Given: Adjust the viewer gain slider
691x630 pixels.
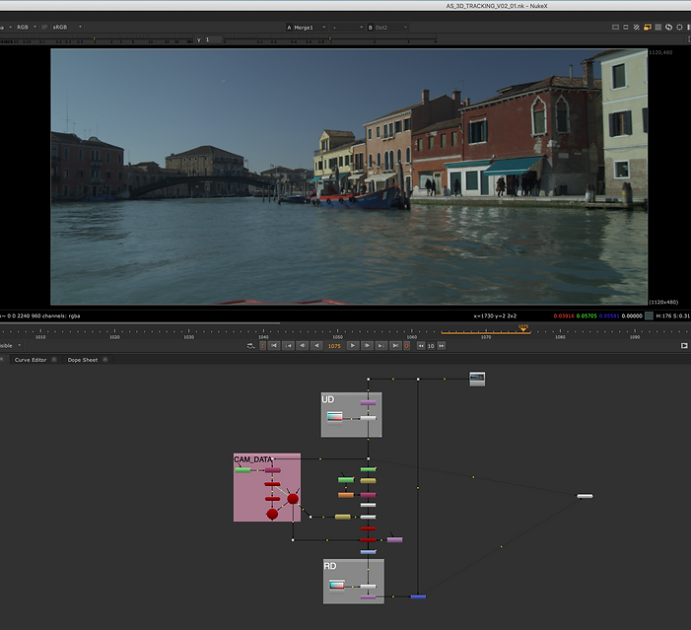Looking at the screenshot, I should coord(97,40).
